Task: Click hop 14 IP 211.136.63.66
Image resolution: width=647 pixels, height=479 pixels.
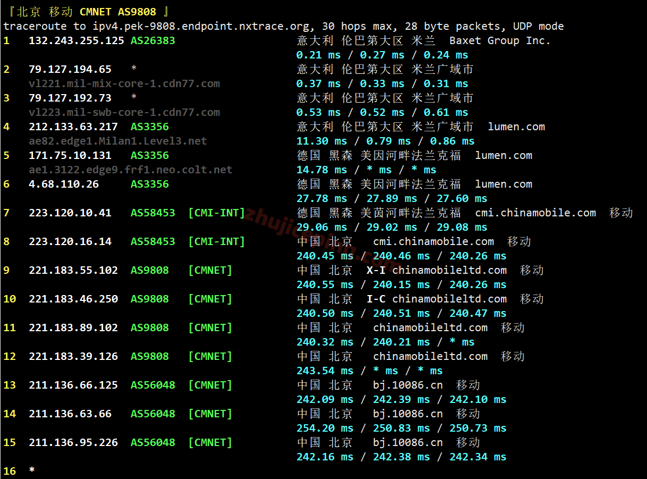Action: [70, 414]
